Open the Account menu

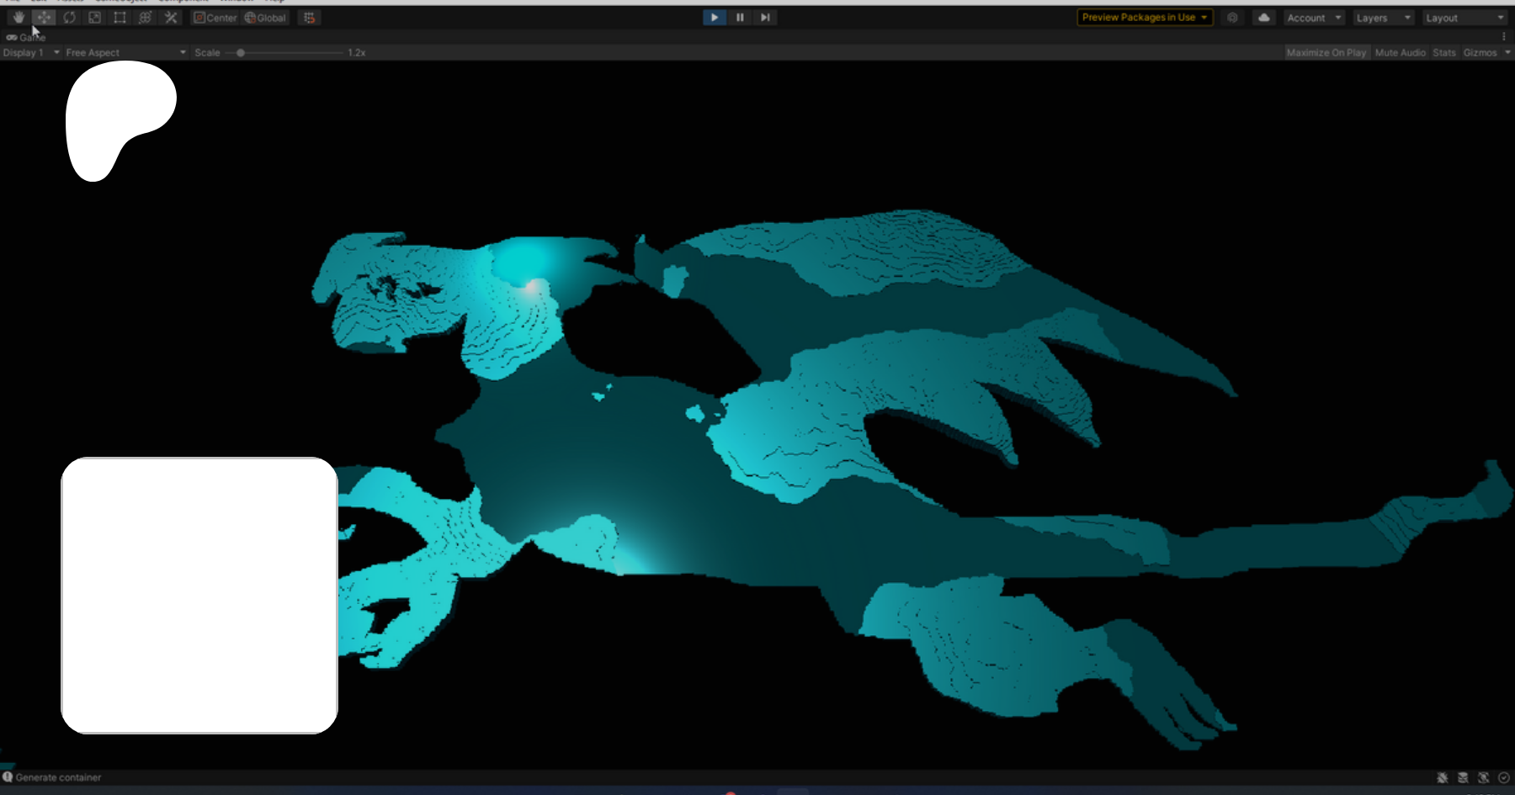(1314, 18)
